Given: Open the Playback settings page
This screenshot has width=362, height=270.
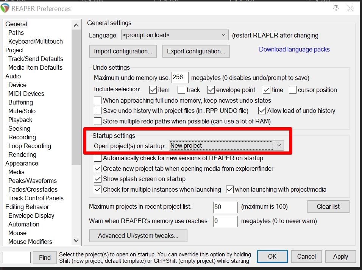Looking at the screenshot, I should pos(20,120).
